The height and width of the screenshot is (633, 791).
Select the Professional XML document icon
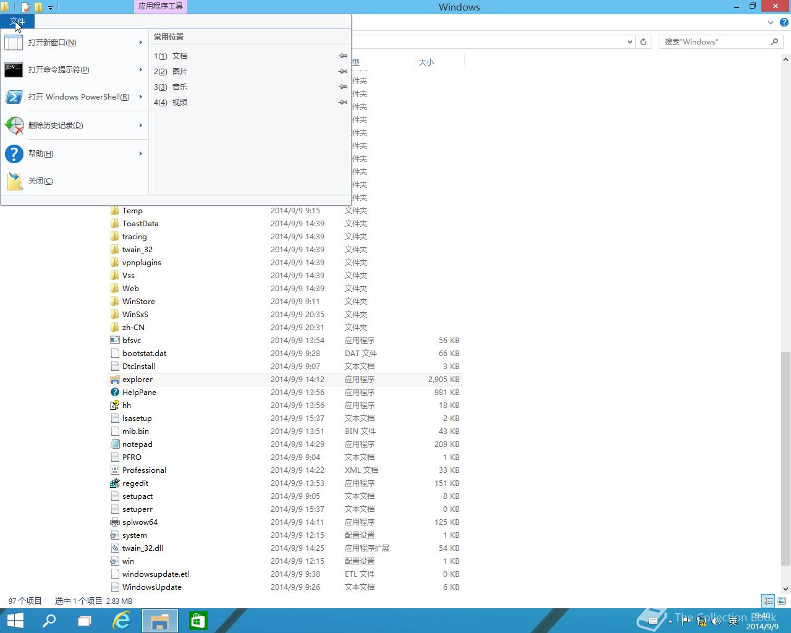[x=114, y=470]
